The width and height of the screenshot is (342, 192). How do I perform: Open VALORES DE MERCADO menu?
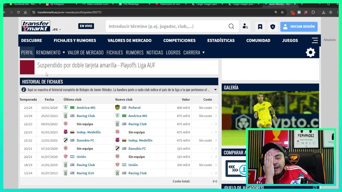tap(130, 40)
